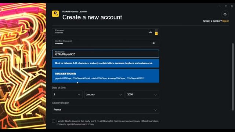Open the day of birth dropdown

[x=67, y=95]
